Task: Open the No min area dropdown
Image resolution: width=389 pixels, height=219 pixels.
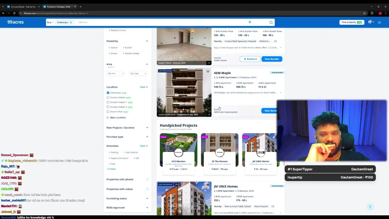Action: point(115,73)
